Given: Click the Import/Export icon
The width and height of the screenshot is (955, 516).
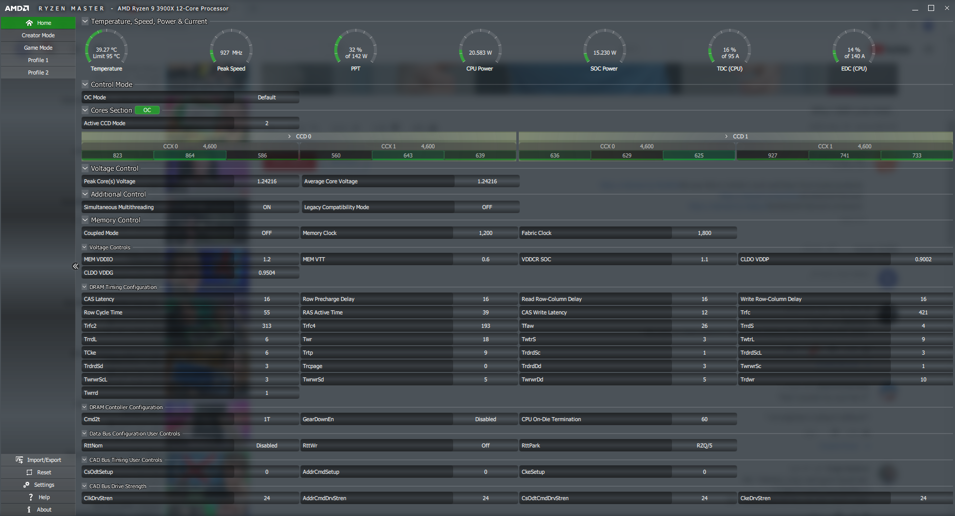Looking at the screenshot, I should [19, 460].
